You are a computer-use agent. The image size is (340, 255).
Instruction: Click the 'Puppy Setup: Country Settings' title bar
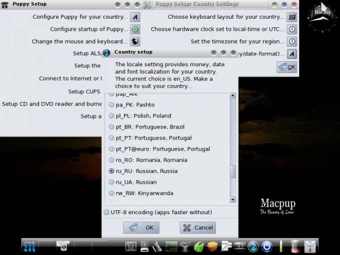coord(220,5)
